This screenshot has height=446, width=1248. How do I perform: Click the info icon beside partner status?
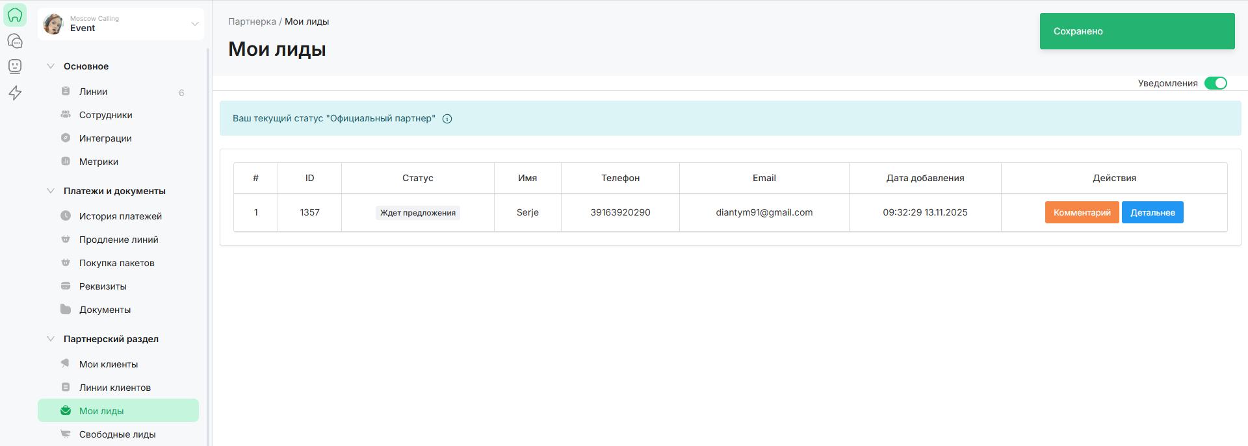pos(447,119)
